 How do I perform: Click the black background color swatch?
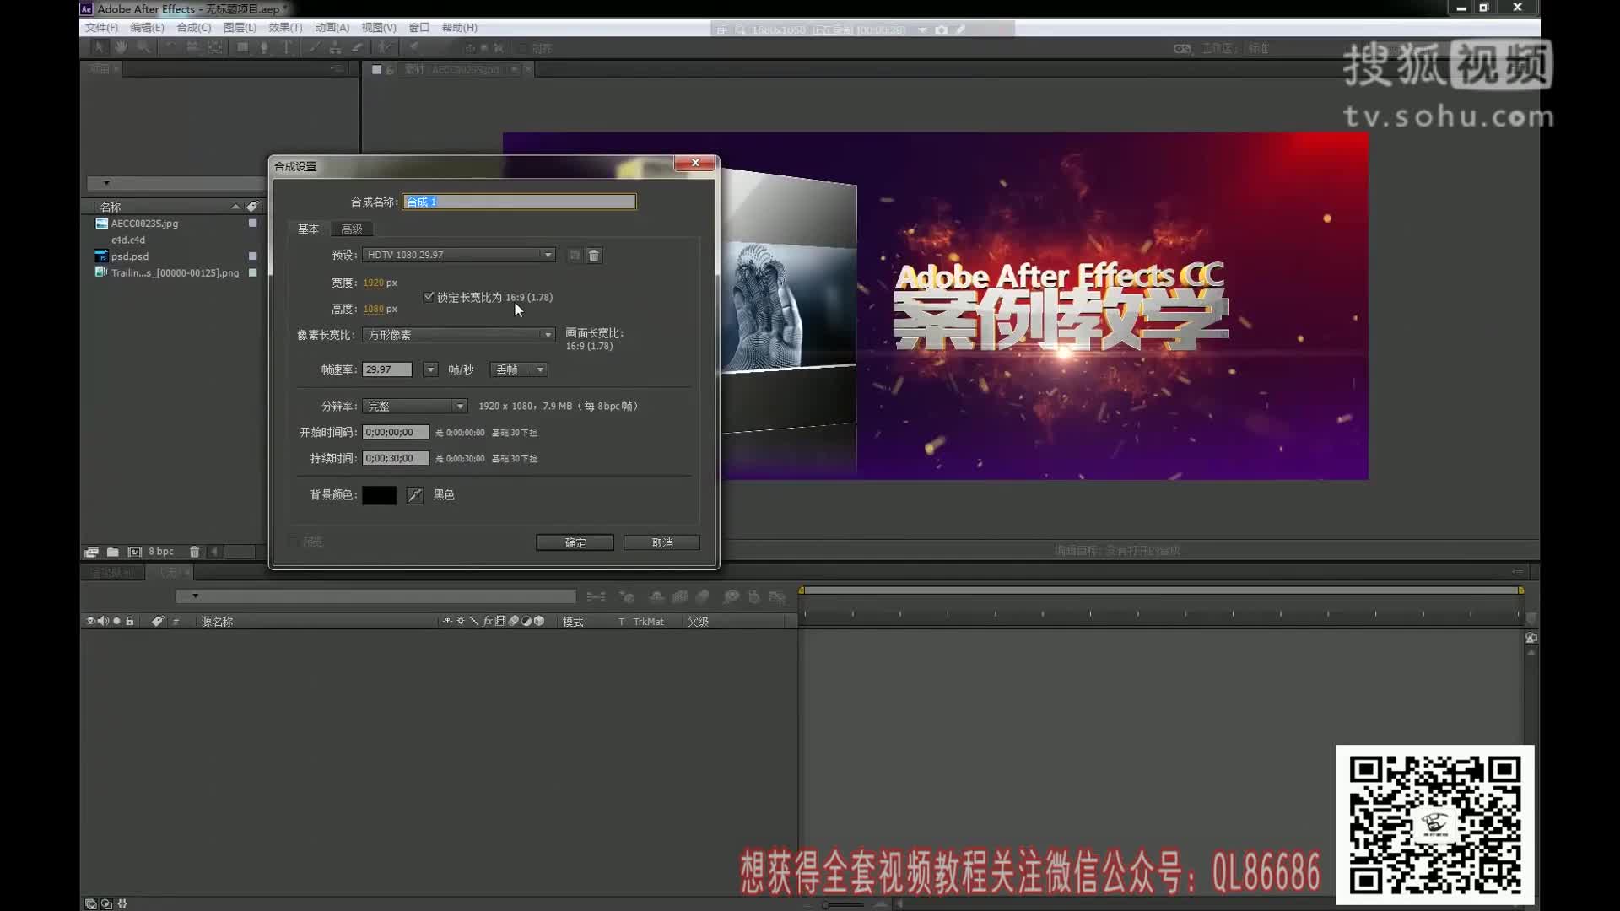pos(380,495)
